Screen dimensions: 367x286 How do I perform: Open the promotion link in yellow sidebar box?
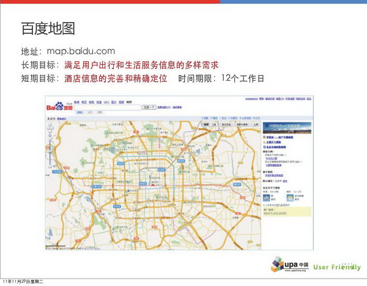(x=275, y=213)
